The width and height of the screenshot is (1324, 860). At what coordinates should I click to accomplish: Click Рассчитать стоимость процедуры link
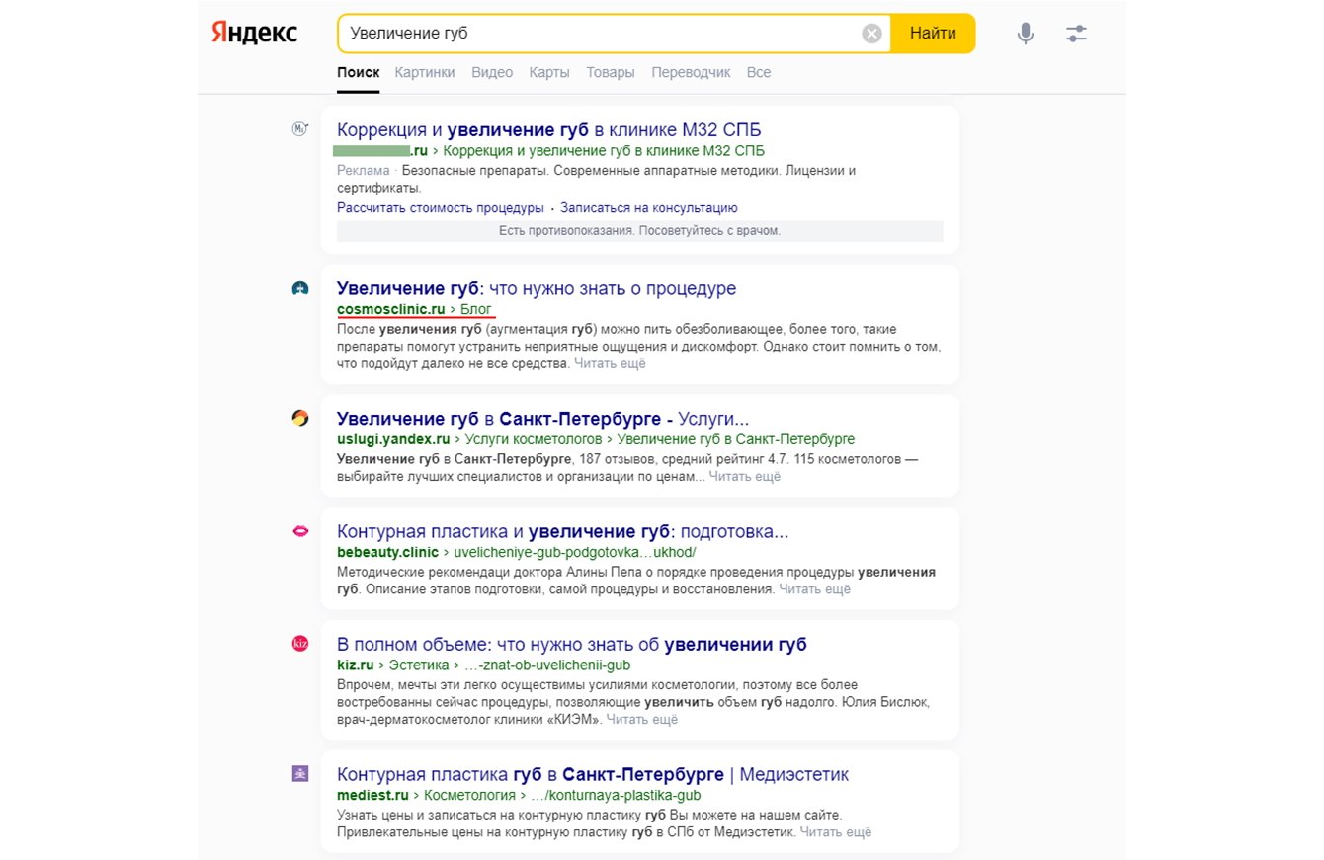click(441, 208)
